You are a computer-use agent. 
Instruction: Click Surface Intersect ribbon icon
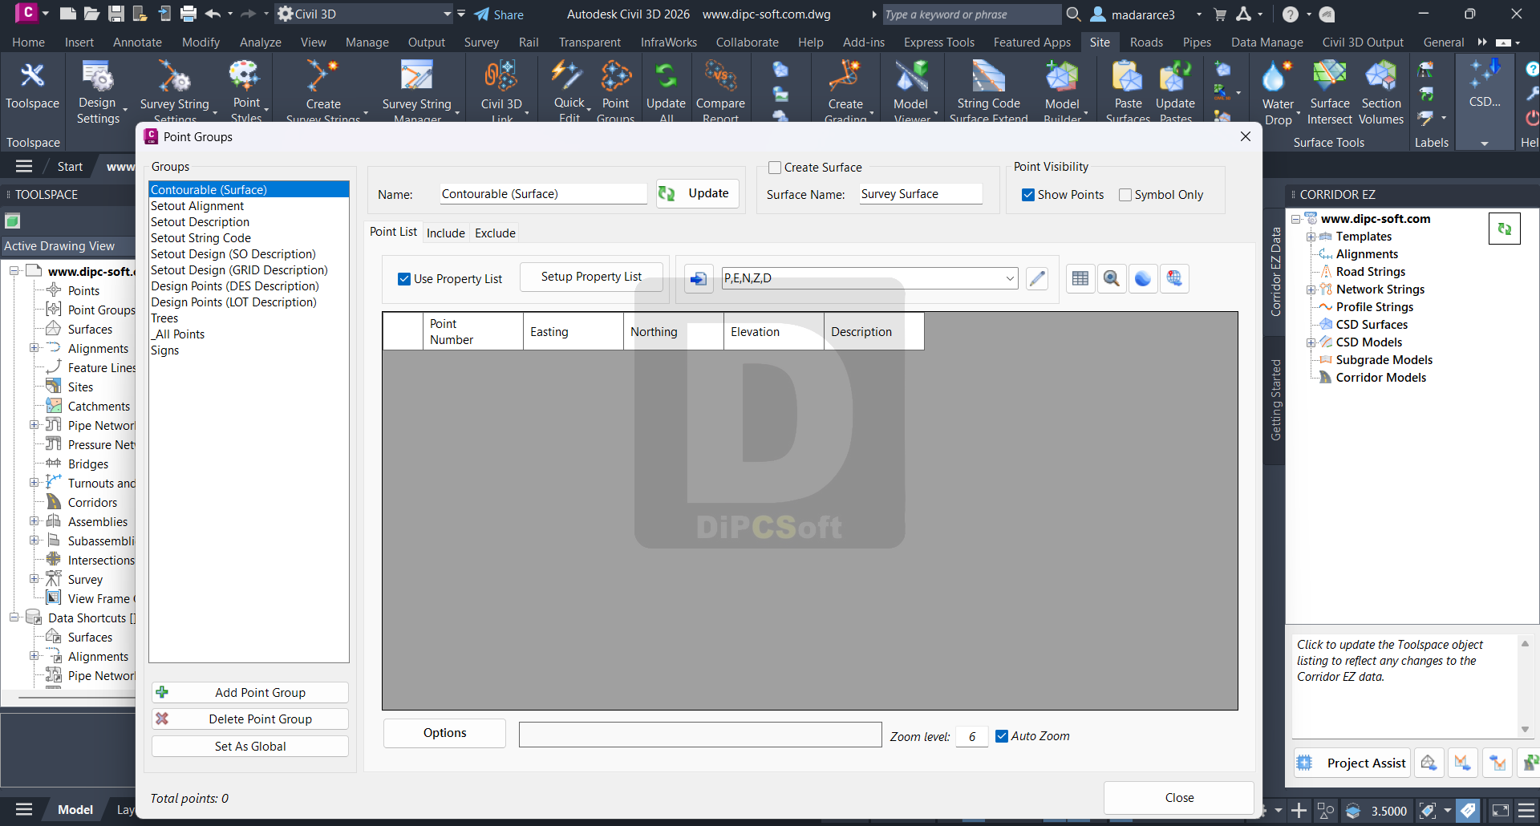1330,92
